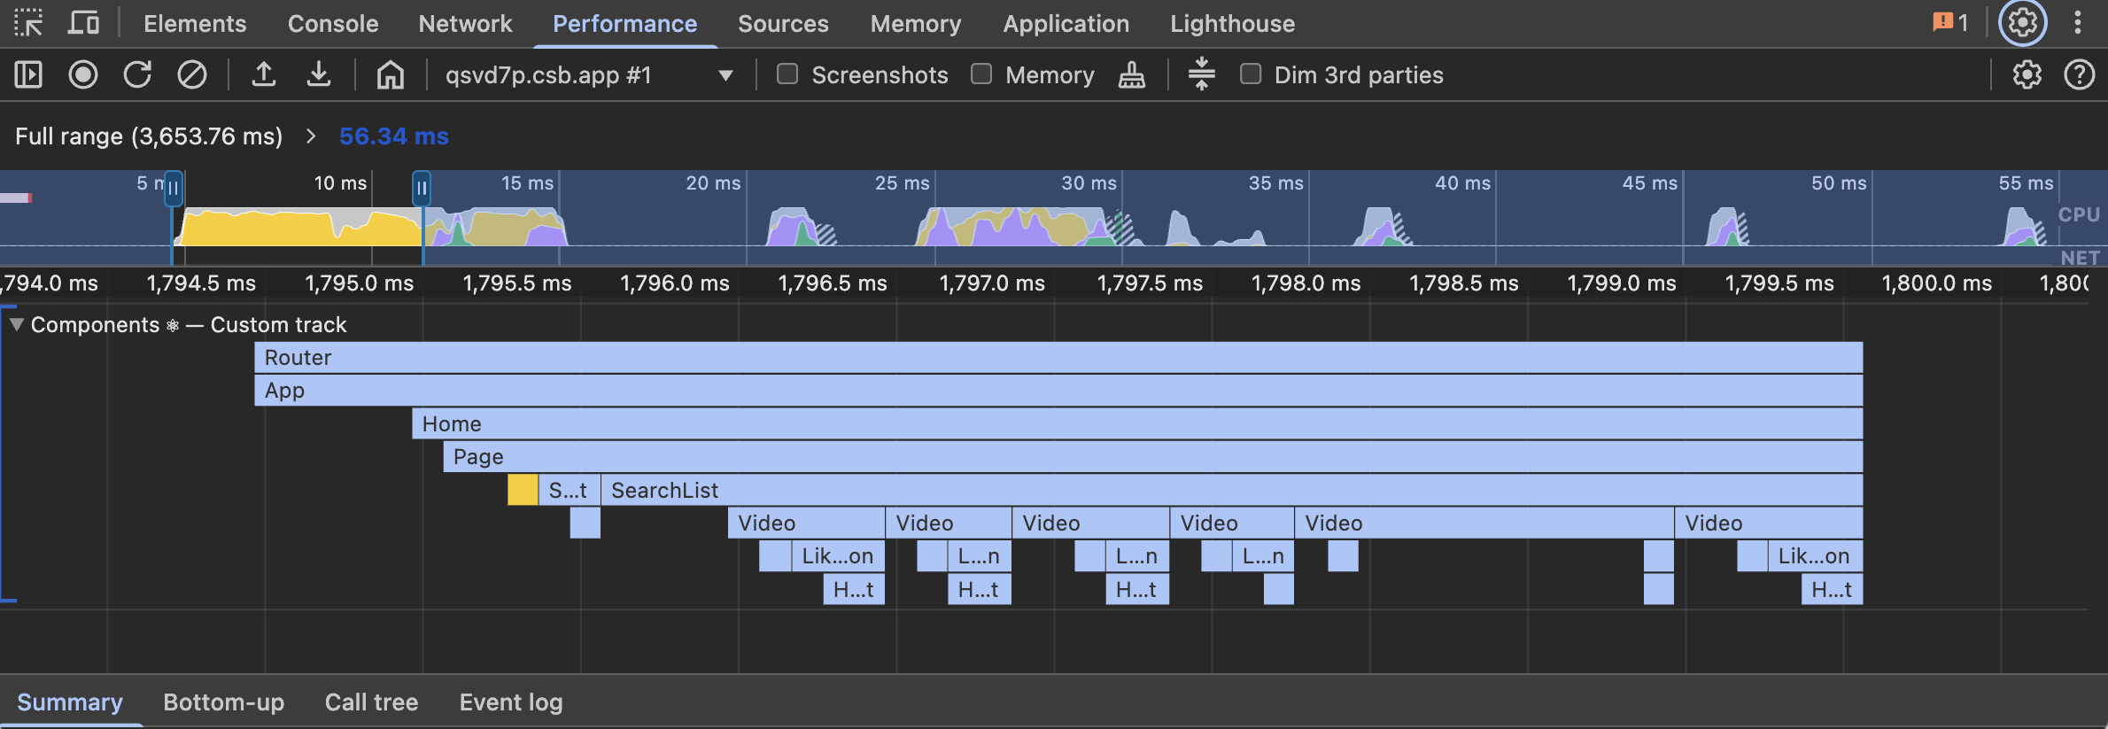Clear the recording with the clear icon

191,74
